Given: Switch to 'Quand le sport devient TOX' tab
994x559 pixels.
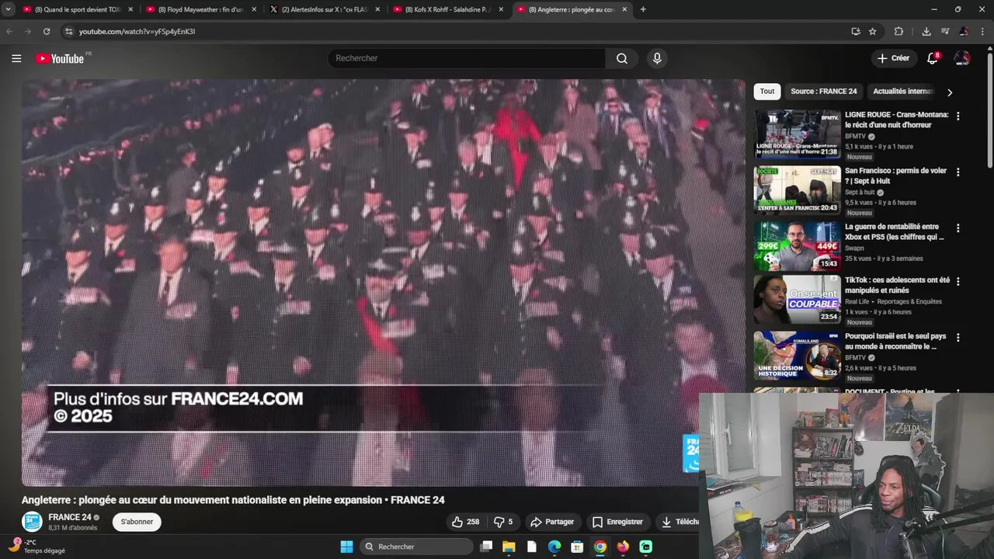Looking at the screenshot, I should [x=77, y=9].
